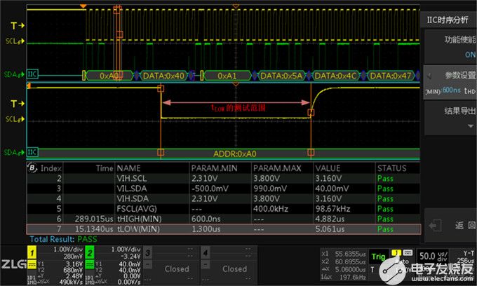Click the IIC decode label in upper waveform
The image size is (477, 286).
pos(33,73)
